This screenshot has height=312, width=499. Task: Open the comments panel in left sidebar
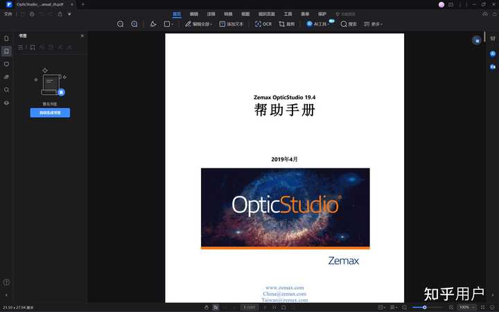6,64
